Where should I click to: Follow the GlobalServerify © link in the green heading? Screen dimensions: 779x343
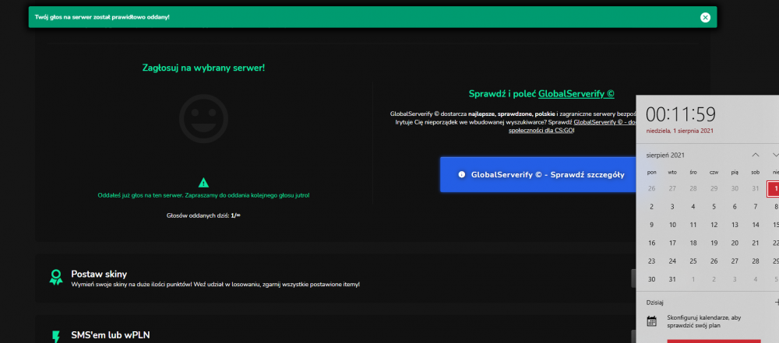(x=576, y=94)
